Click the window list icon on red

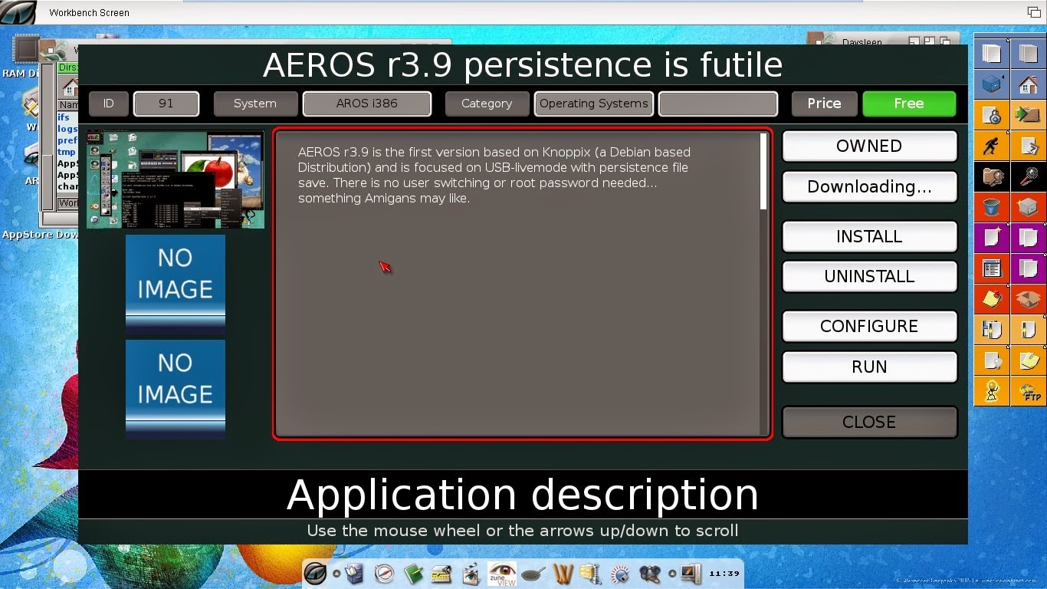coord(992,268)
